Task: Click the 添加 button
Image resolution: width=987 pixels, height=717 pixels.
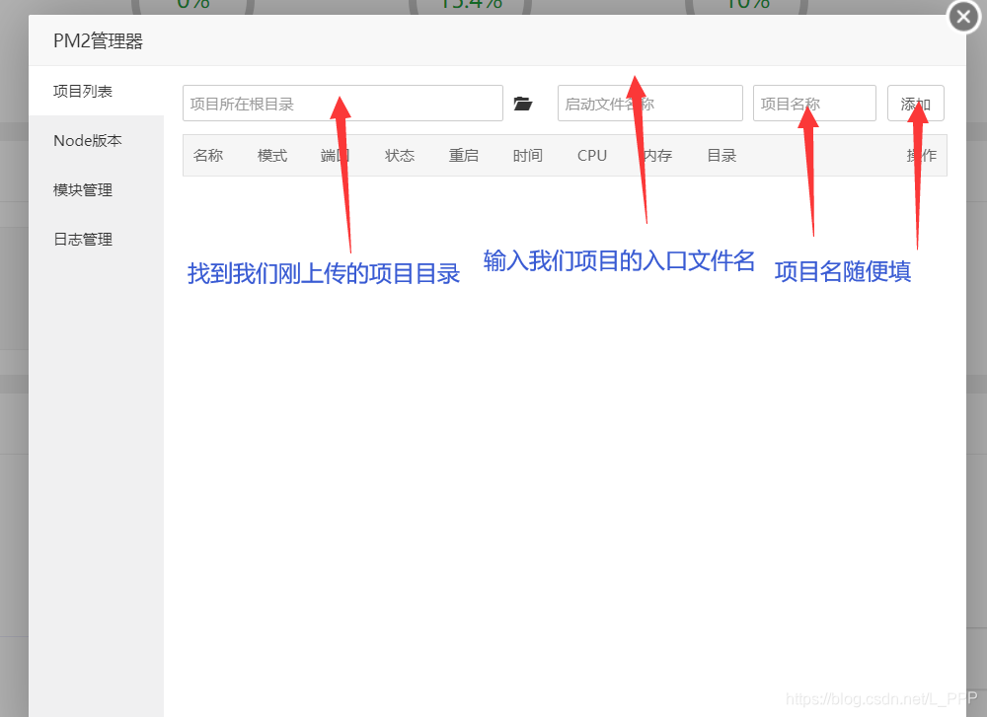Action: [915, 104]
